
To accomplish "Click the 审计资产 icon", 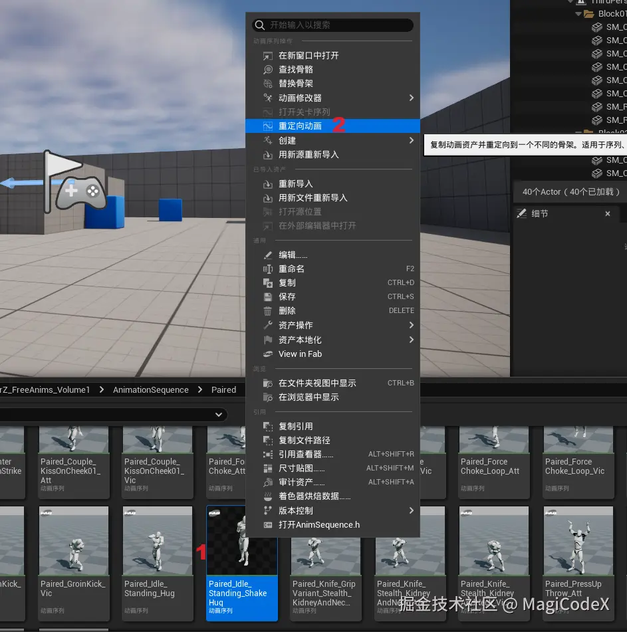I will [268, 482].
